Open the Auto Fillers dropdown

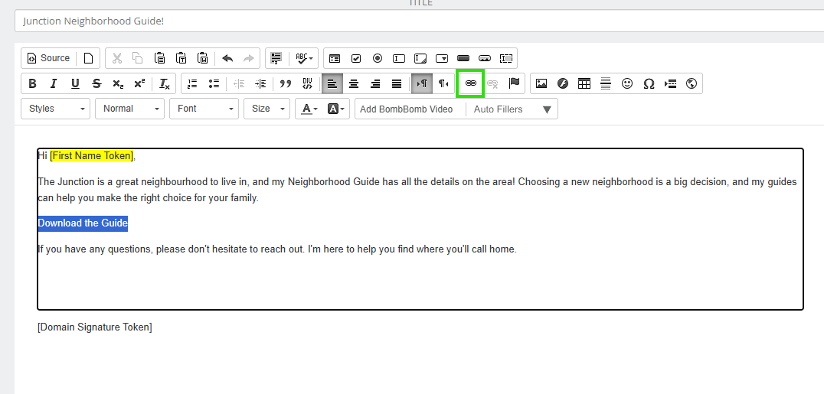pyautogui.click(x=512, y=109)
